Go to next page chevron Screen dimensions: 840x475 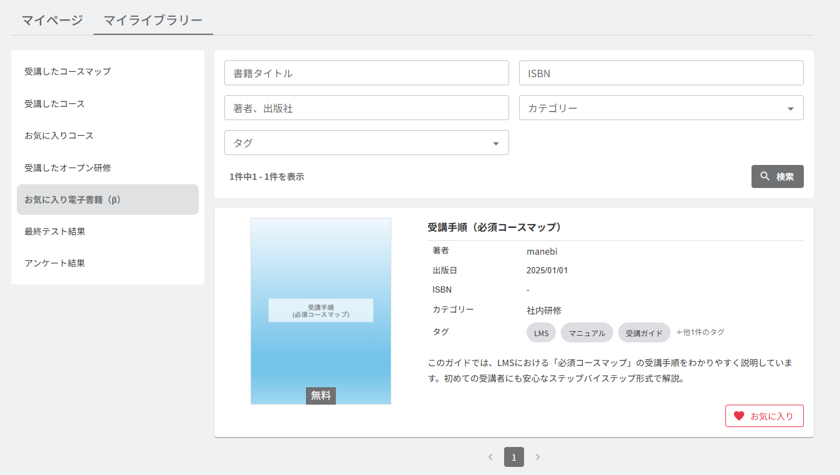[x=538, y=457]
